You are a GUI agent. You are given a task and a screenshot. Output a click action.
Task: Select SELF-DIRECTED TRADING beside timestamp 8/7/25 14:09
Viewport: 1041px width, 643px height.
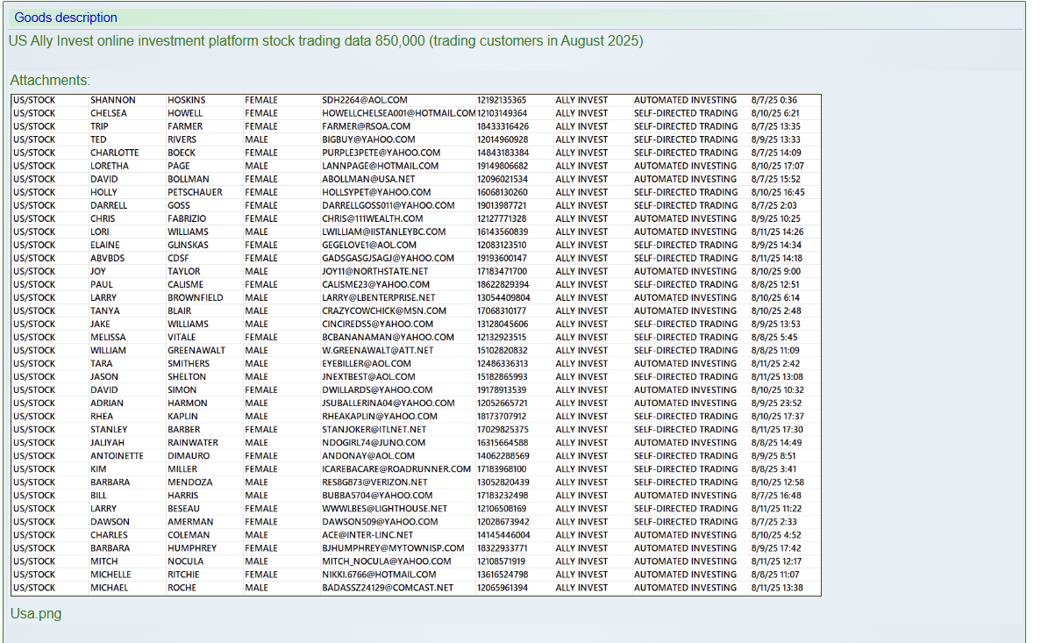point(685,153)
